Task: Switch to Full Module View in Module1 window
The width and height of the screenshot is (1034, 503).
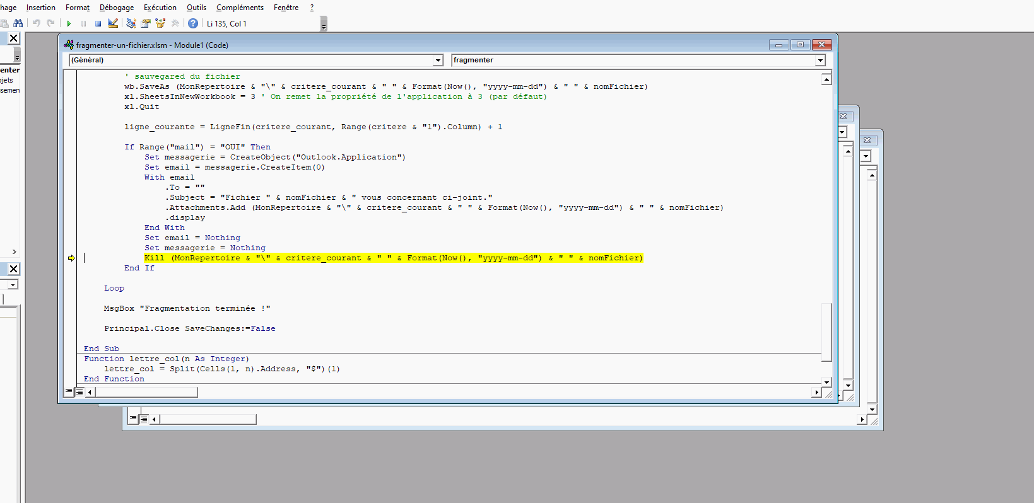Action: click(79, 392)
